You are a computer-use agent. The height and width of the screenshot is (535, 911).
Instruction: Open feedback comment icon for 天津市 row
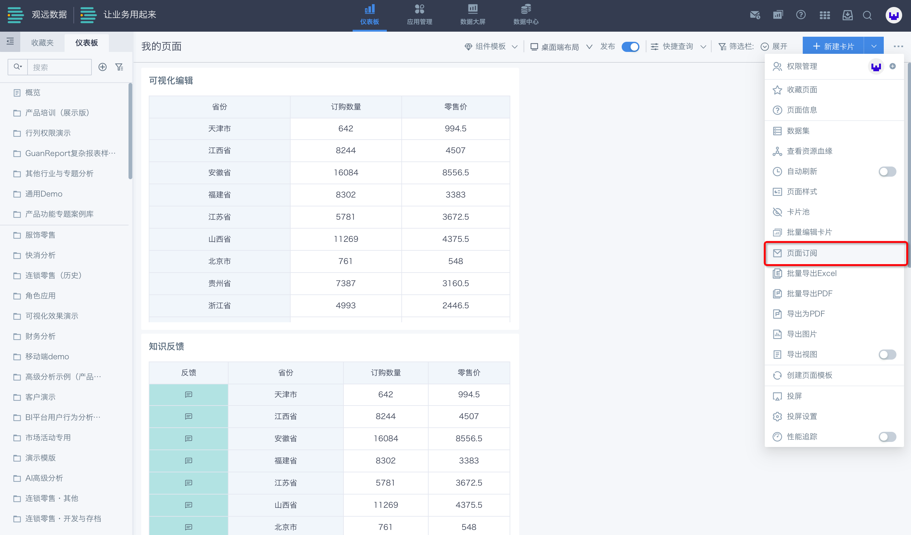pos(188,394)
